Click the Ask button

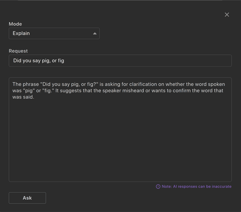pyautogui.click(x=28, y=198)
